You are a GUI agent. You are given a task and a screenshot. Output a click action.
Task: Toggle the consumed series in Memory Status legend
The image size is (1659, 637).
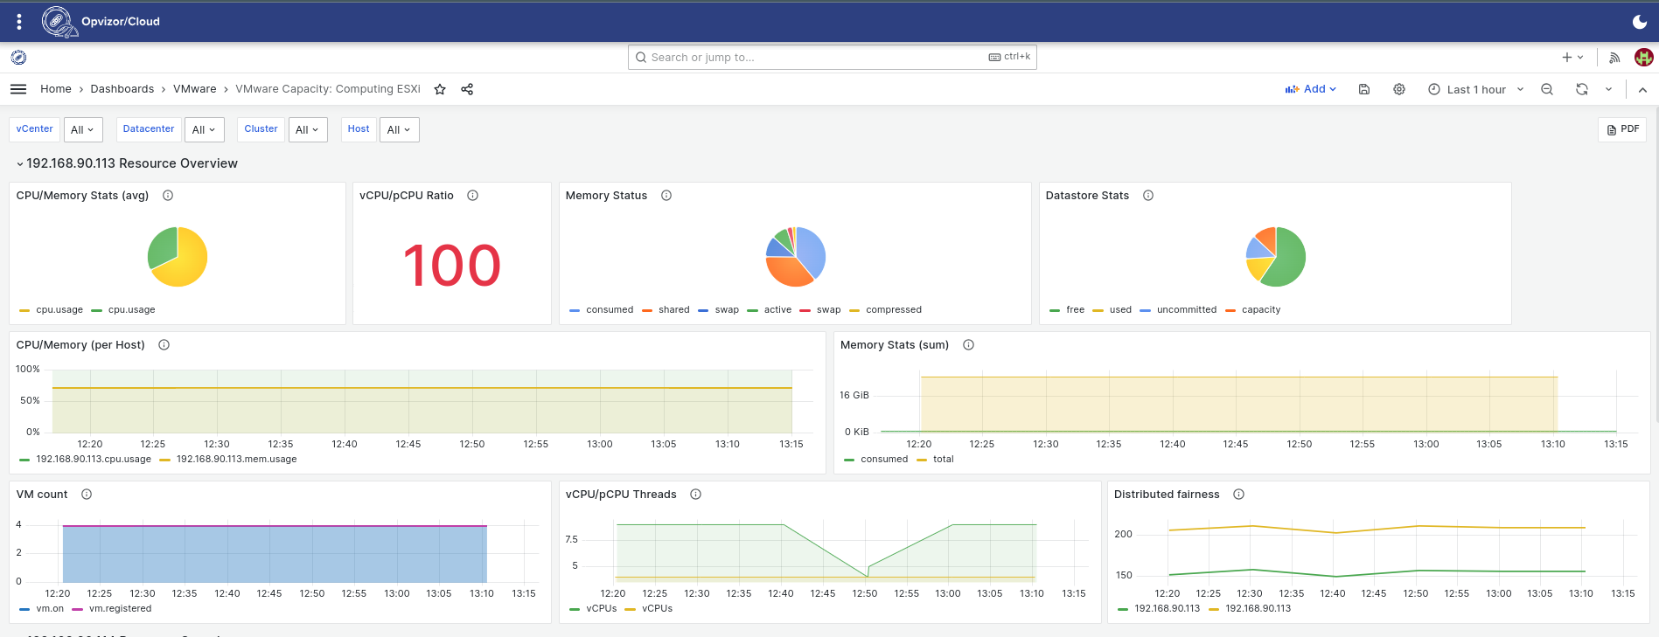point(610,310)
